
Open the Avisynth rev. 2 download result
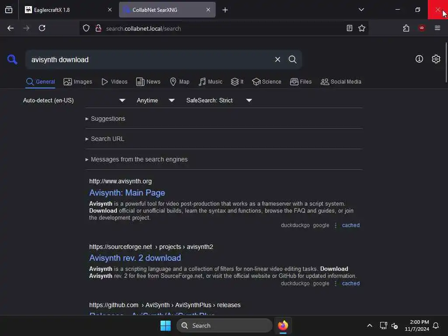coord(135,258)
